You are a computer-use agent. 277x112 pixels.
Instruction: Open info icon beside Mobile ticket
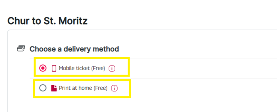(x=112, y=68)
